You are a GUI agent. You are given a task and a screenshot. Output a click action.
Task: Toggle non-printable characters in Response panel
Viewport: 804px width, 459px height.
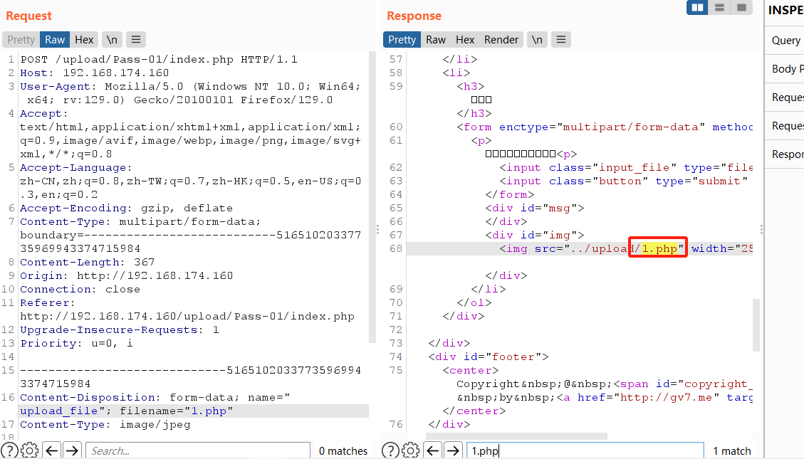point(537,39)
